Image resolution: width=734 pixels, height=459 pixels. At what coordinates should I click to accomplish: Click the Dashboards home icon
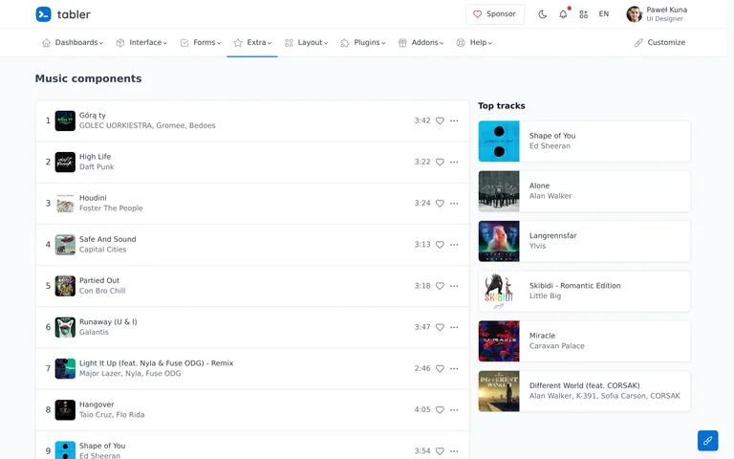[46, 43]
